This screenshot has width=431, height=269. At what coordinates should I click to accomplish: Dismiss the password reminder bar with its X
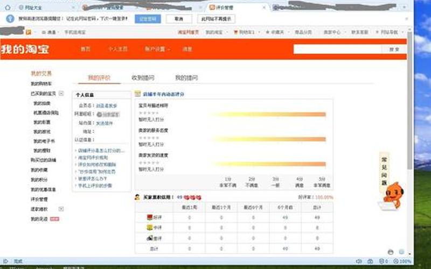(x=407, y=19)
